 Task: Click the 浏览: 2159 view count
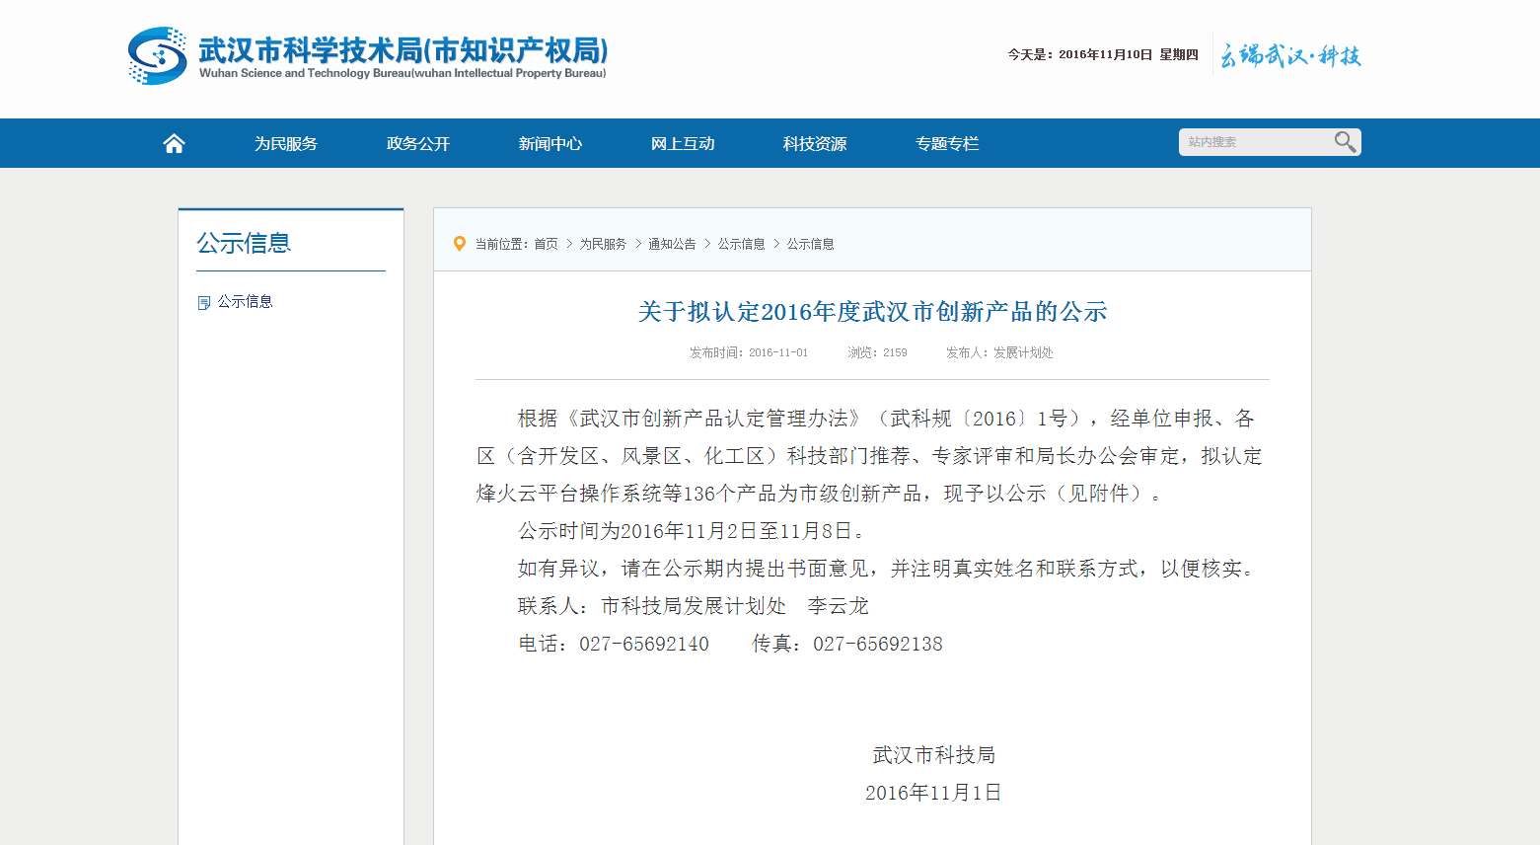point(877,352)
